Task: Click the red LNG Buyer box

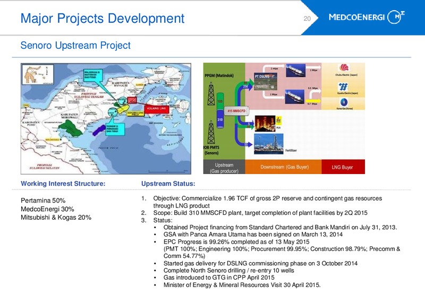Action: [343, 167]
